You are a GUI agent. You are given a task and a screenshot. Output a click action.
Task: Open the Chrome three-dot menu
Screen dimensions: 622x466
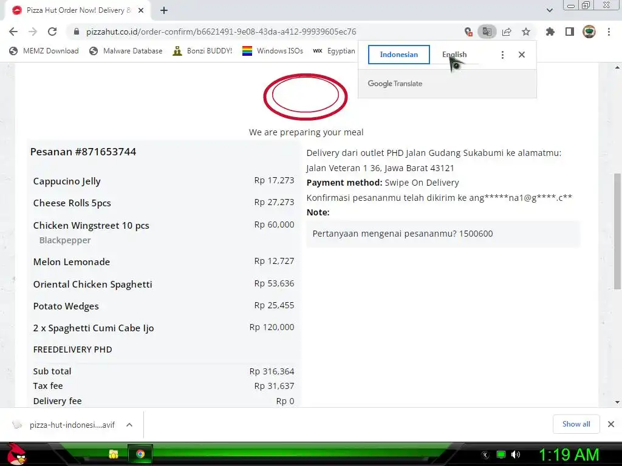point(609,32)
